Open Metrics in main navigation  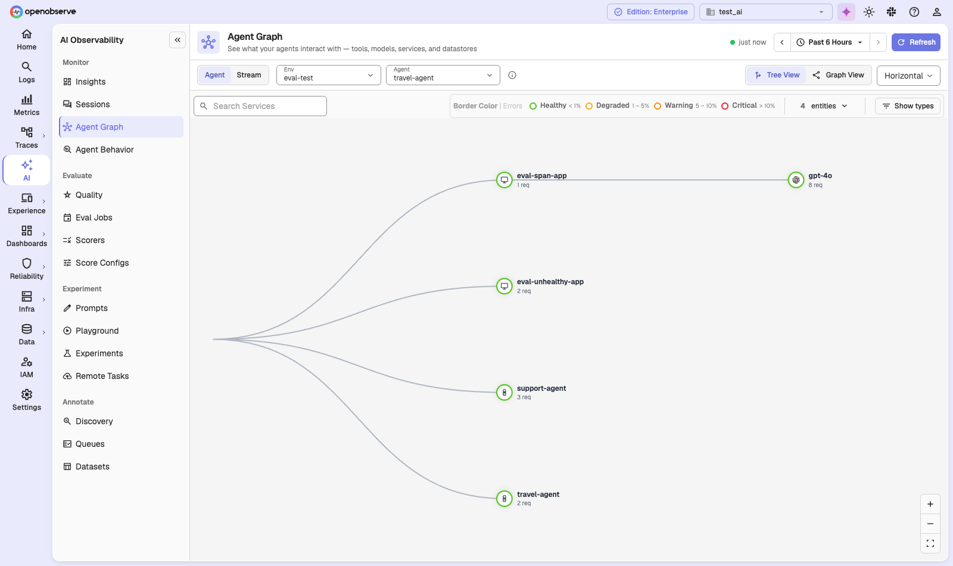tap(27, 105)
